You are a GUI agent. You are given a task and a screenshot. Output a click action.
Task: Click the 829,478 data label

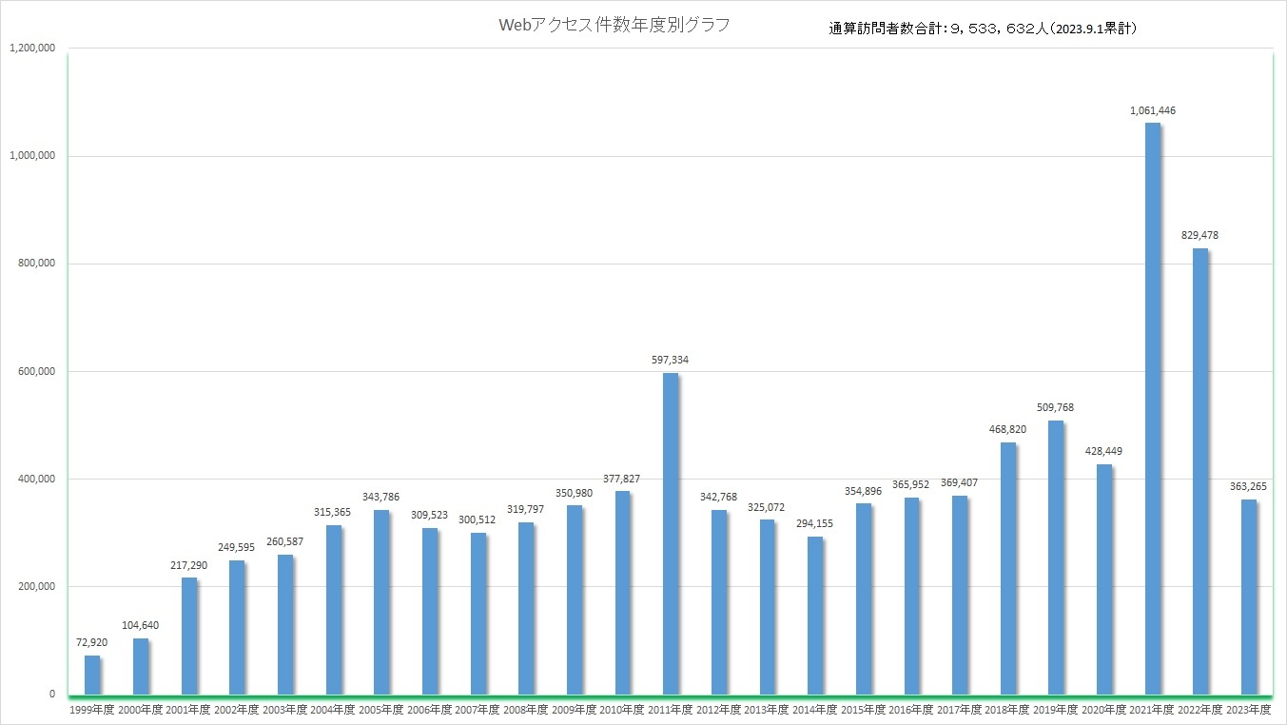1200,235
